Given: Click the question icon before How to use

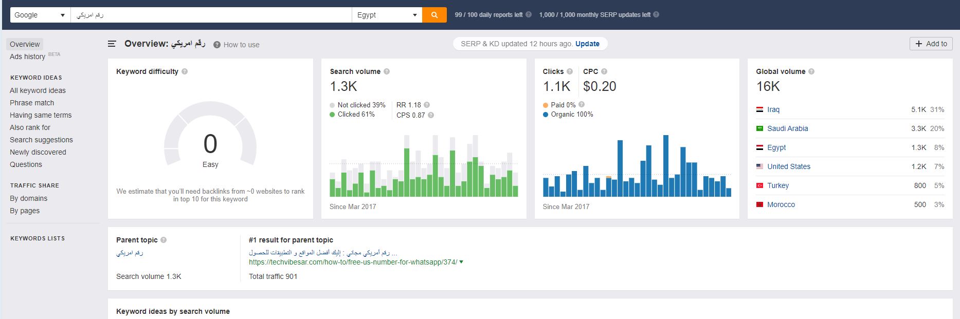Looking at the screenshot, I should pos(217,45).
